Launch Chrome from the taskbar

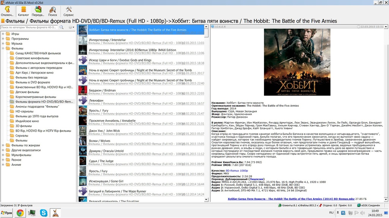pos(20,213)
